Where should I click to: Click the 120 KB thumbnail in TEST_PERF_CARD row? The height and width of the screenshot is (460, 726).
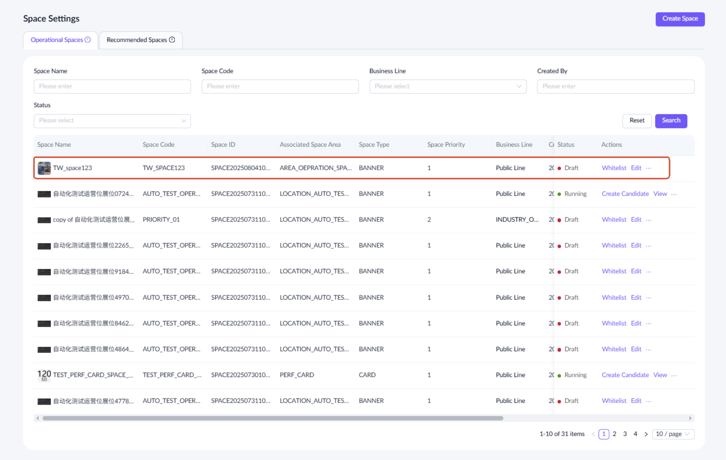pos(44,375)
